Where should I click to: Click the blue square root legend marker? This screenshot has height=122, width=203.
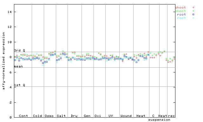tap(193, 15)
